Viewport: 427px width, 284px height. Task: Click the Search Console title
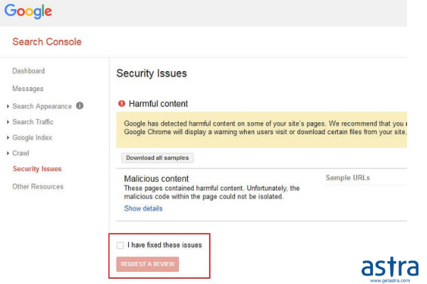[47, 42]
